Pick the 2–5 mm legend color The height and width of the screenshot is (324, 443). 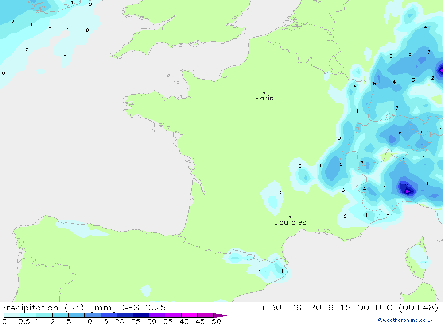click(60, 315)
